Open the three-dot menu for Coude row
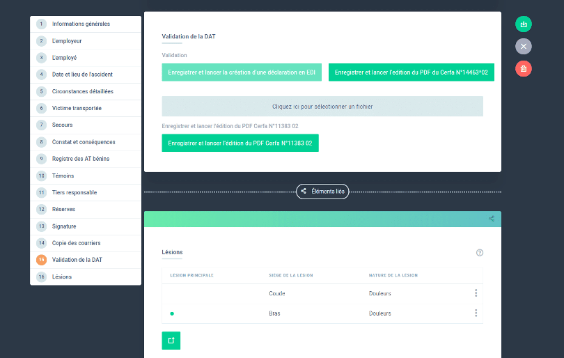The height and width of the screenshot is (358, 564). coord(476,293)
